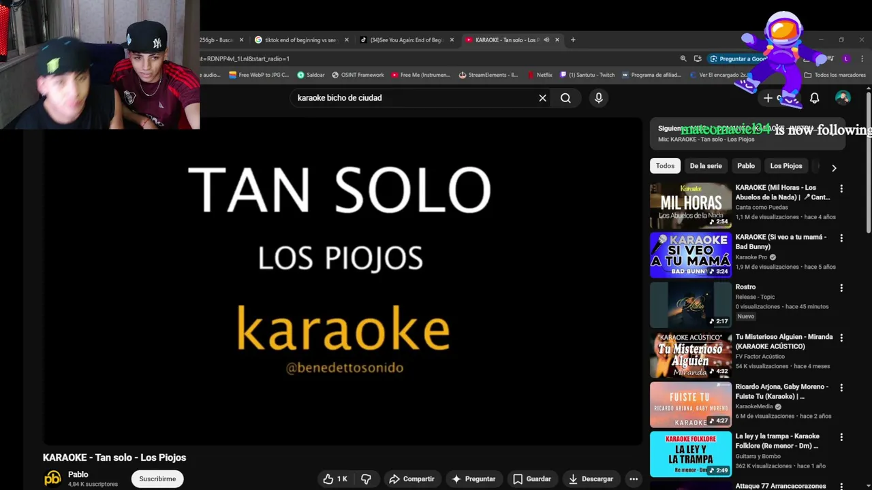This screenshot has height=490, width=872.
Task: Open Programa de afiliados bookmark
Action: pos(652,75)
